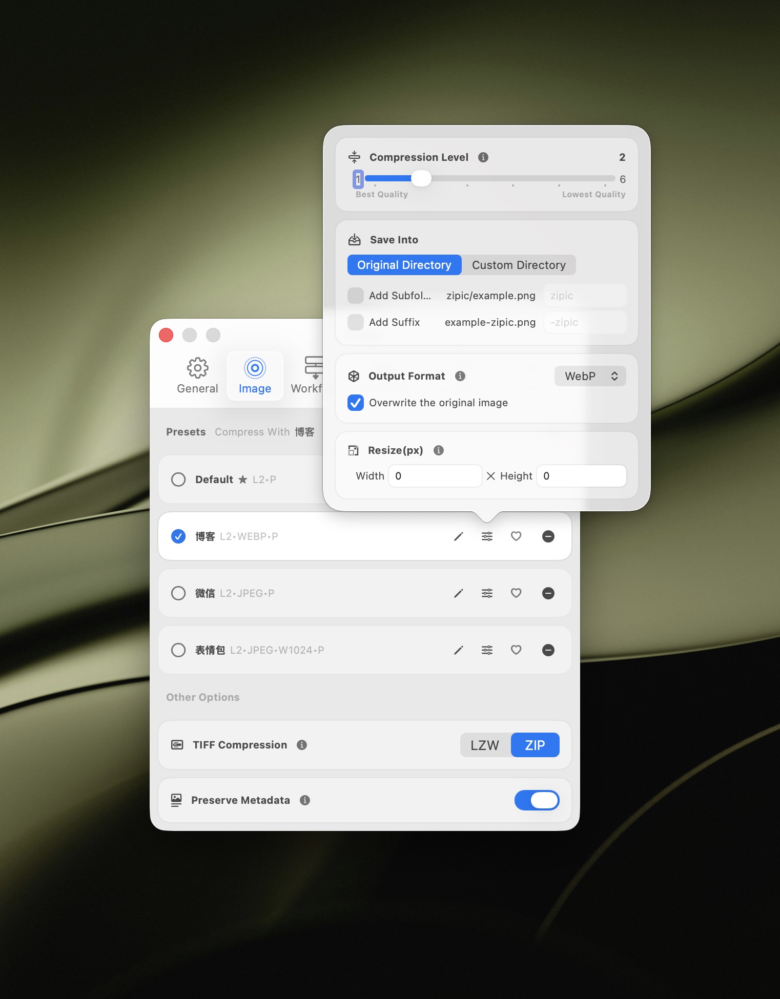This screenshot has height=999, width=780.
Task: Turn off the Preserve Metadata switch
Action: (x=537, y=800)
